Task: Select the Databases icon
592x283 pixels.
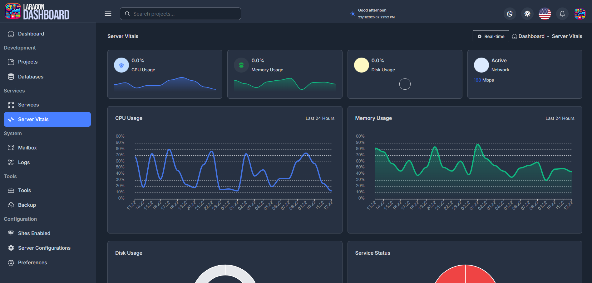Action: click(x=11, y=77)
